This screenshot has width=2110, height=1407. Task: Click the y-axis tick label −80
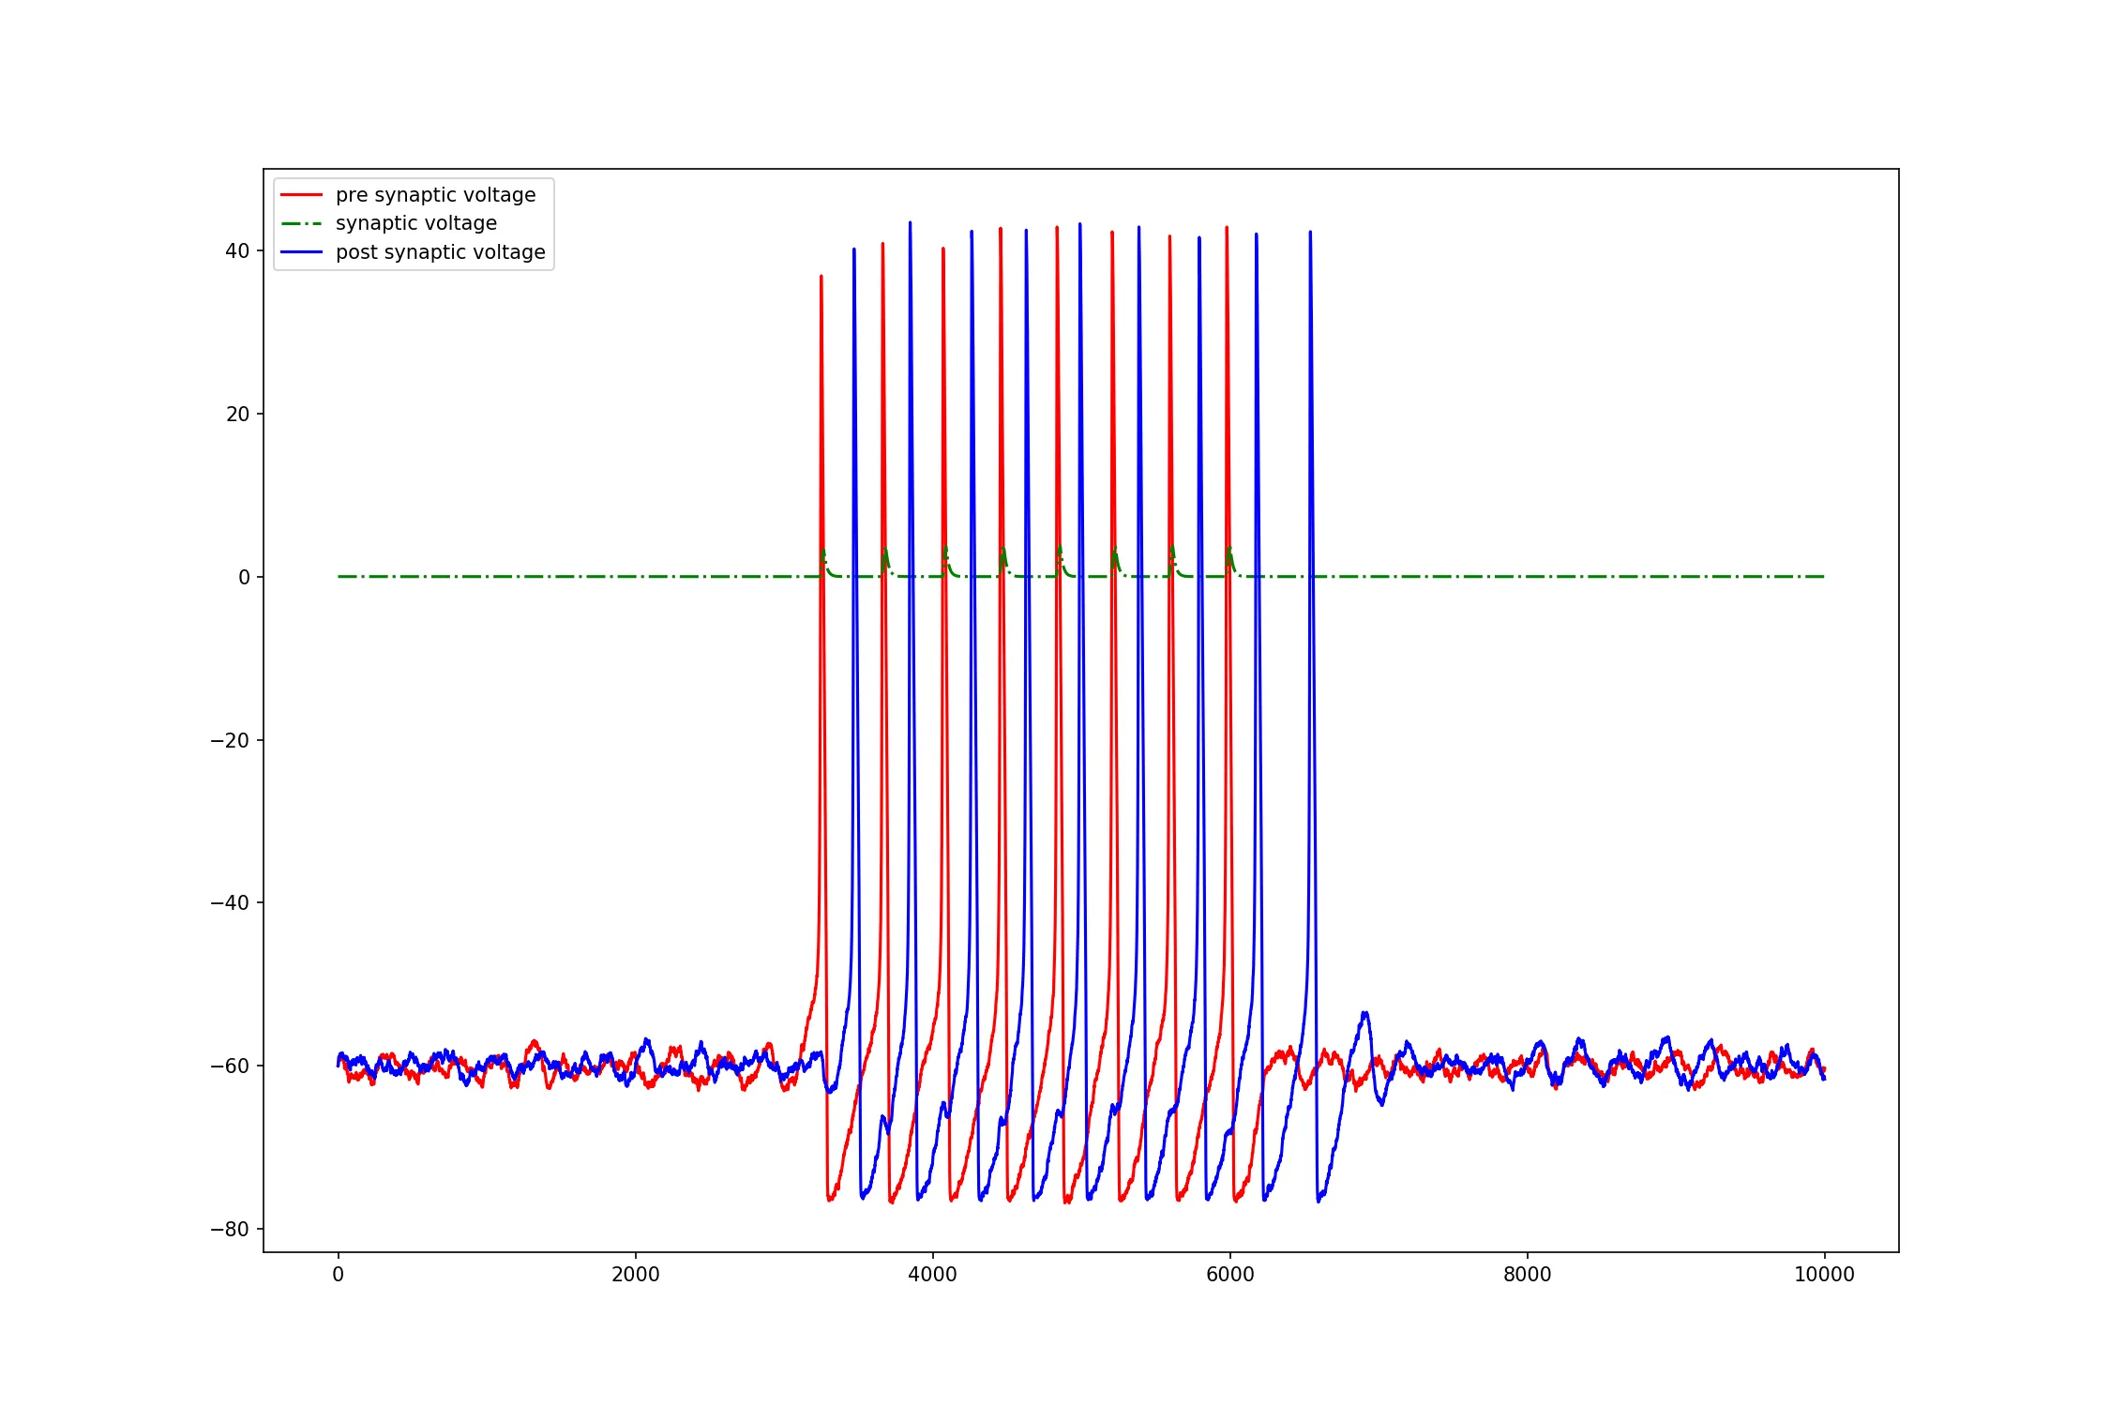(231, 1229)
